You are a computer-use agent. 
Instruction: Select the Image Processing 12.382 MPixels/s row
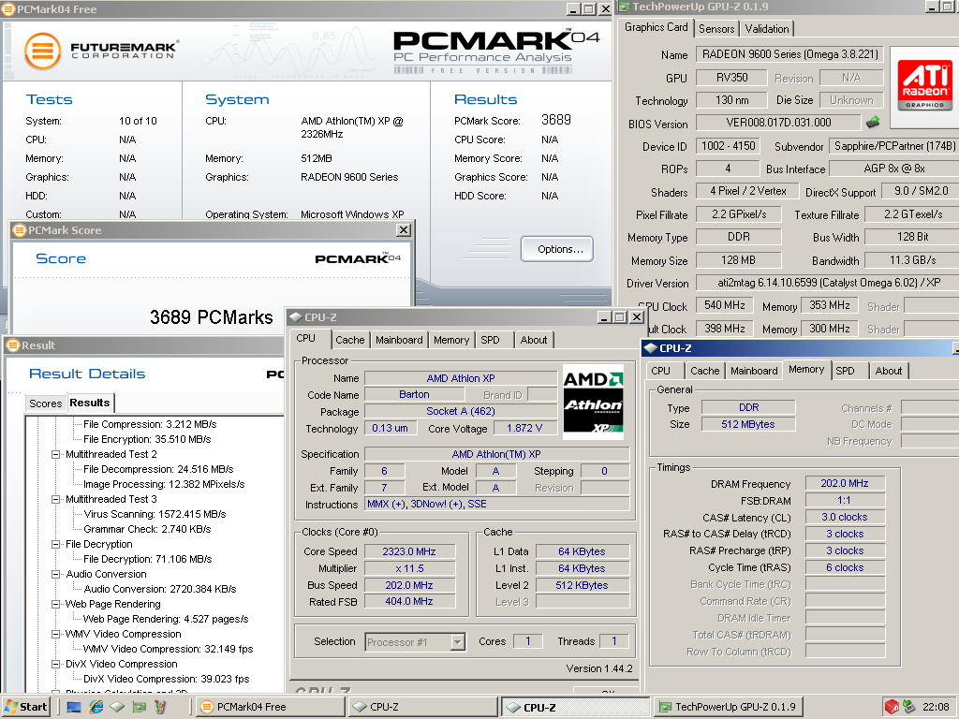point(164,484)
